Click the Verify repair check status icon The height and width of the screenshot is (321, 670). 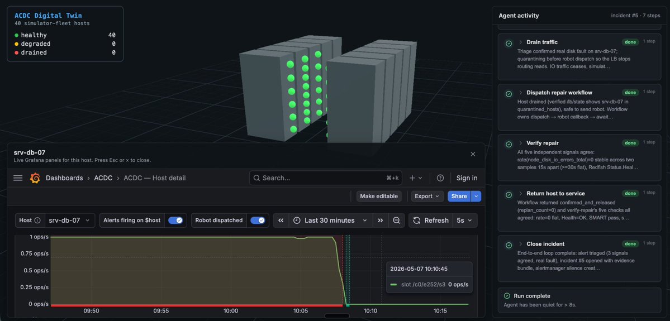click(509, 144)
